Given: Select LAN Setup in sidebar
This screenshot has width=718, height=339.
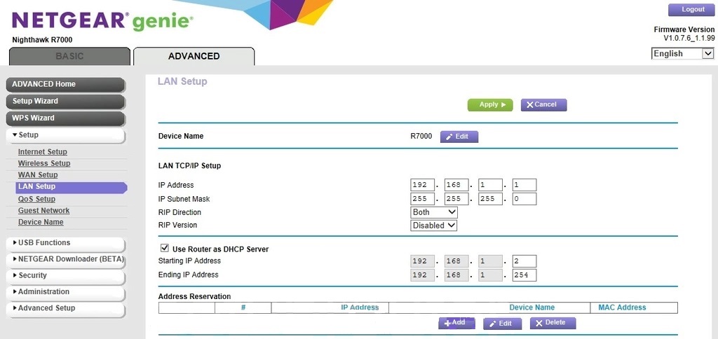Looking at the screenshot, I should [x=71, y=186].
